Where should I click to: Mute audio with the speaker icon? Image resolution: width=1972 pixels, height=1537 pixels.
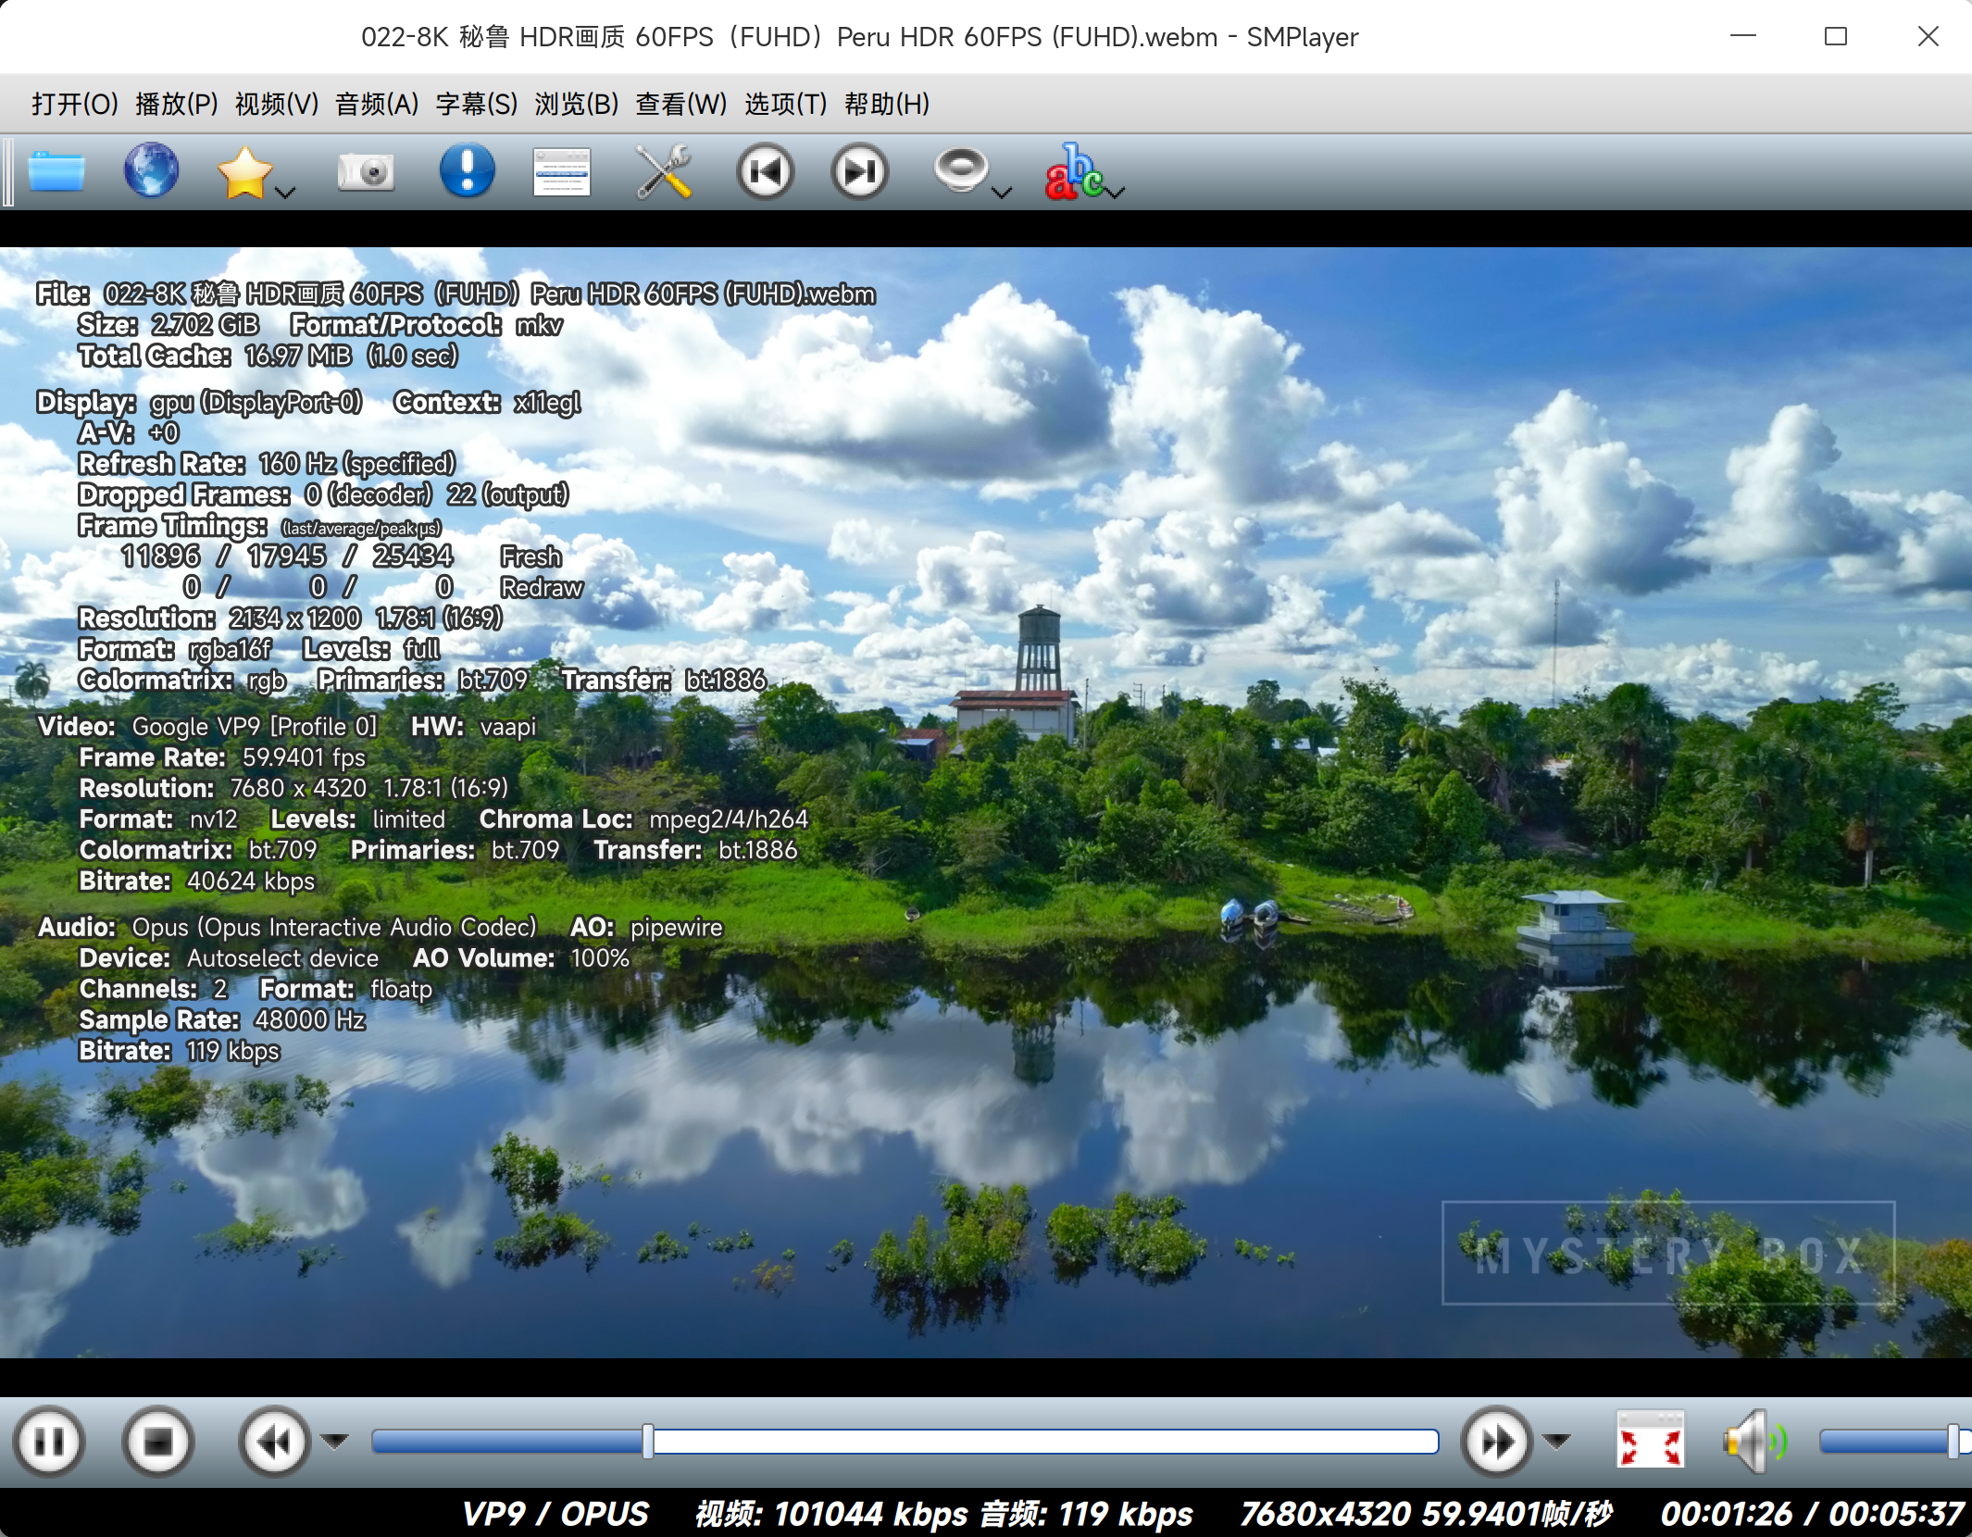1750,1442
